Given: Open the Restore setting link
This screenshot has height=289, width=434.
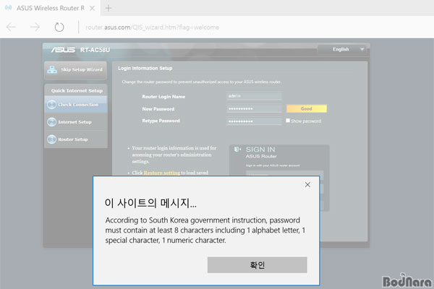Looking at the screenshot, I should (162, 173).
